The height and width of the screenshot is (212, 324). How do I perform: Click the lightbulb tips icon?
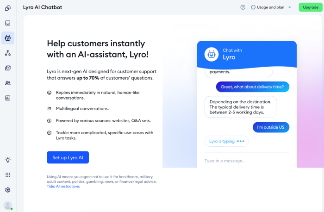click(x=8, y=160)
